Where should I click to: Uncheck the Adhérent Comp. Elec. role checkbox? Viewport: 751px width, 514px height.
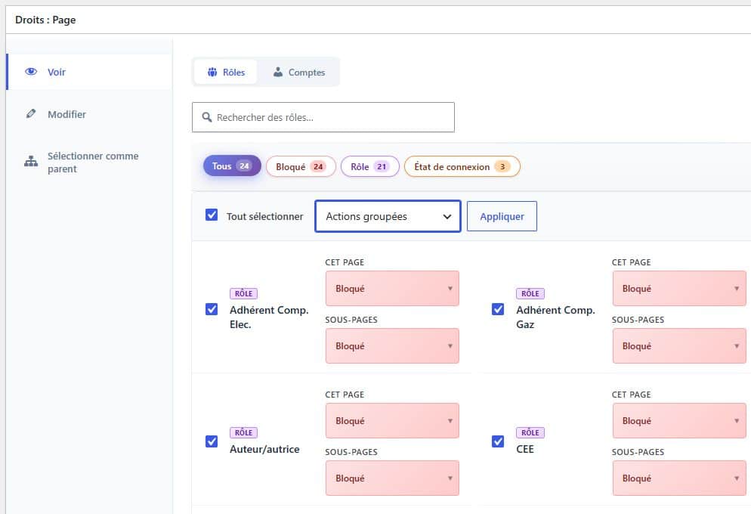click(x=212, y=309)
